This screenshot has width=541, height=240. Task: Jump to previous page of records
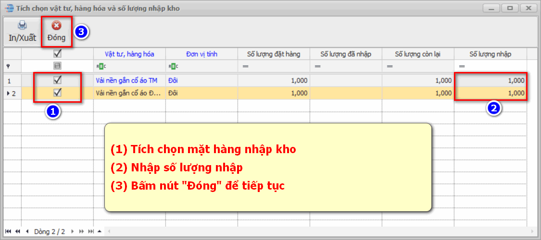pyautogui.click(x=18, y=231)
